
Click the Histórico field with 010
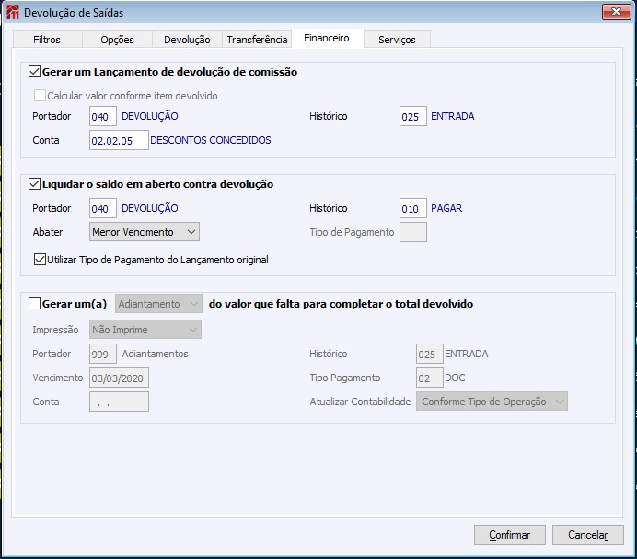(412, 208)
